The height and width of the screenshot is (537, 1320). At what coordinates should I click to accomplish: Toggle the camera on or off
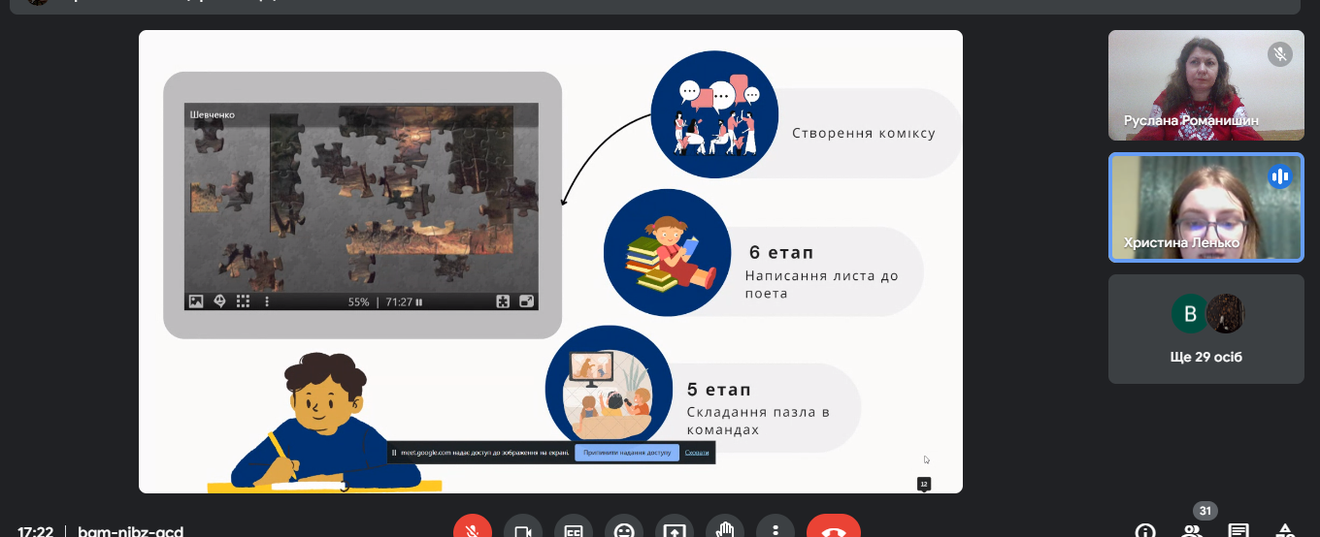tap(522, 529)
